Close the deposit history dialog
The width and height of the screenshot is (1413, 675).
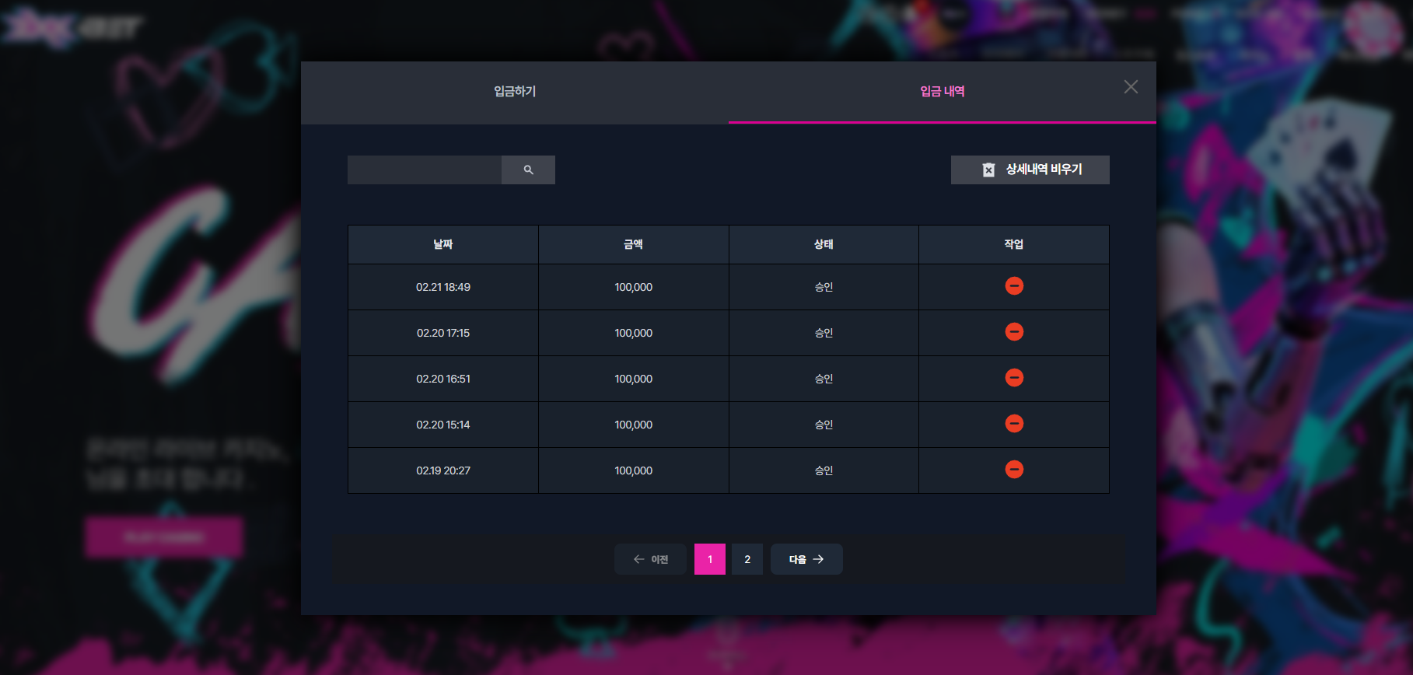[1131, 87]
